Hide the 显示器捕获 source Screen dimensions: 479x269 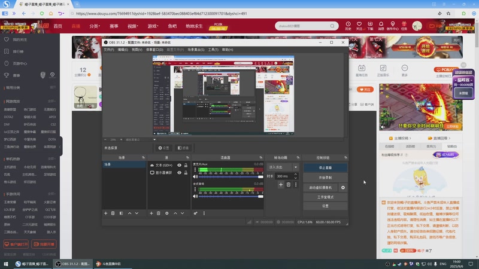179,173
